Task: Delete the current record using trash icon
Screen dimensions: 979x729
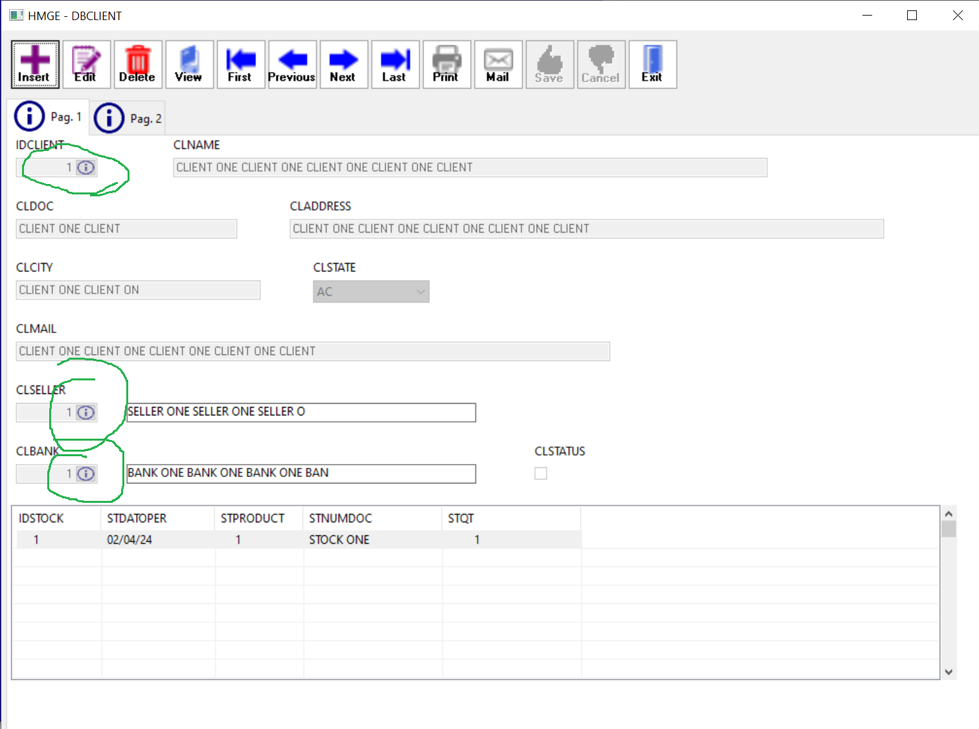Action: coord(137,64)
